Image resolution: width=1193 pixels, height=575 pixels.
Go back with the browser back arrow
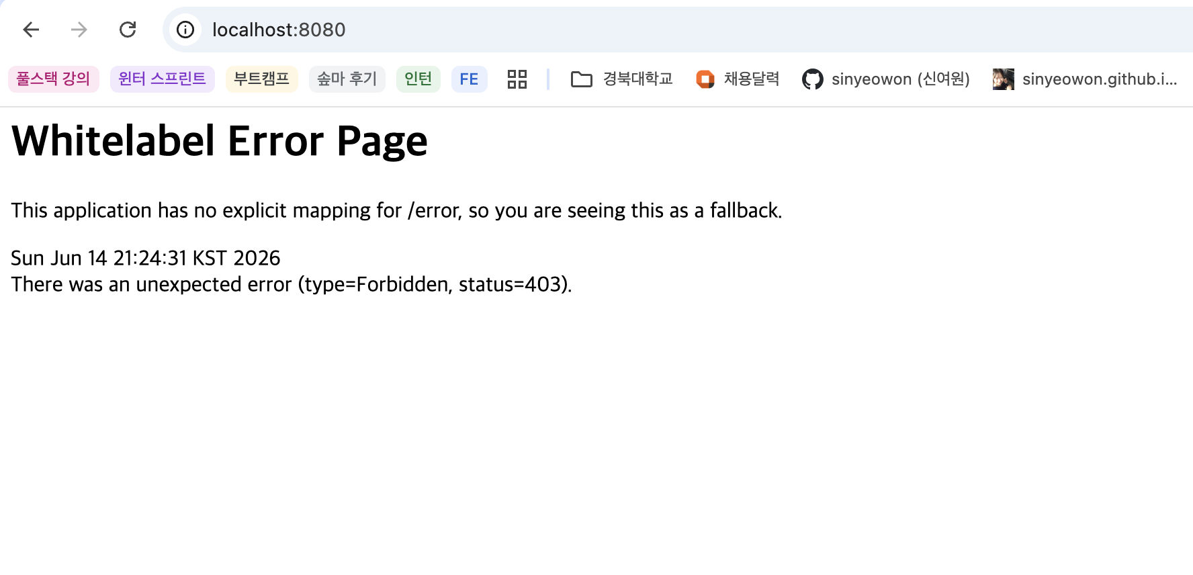coord(31,30)
